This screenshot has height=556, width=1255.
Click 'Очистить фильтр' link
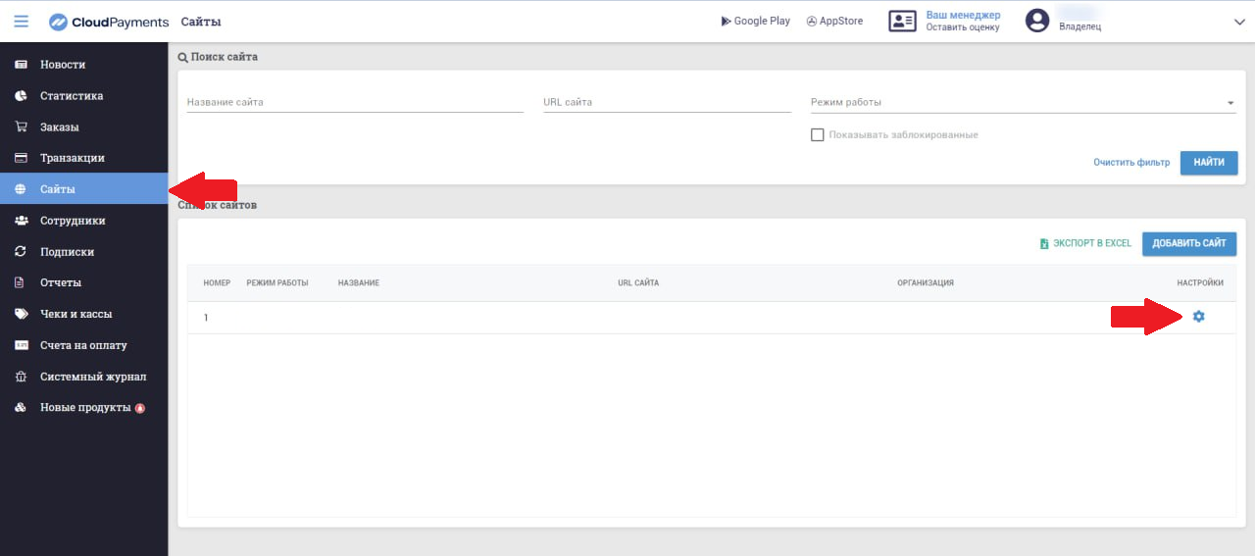point(1130,163)
